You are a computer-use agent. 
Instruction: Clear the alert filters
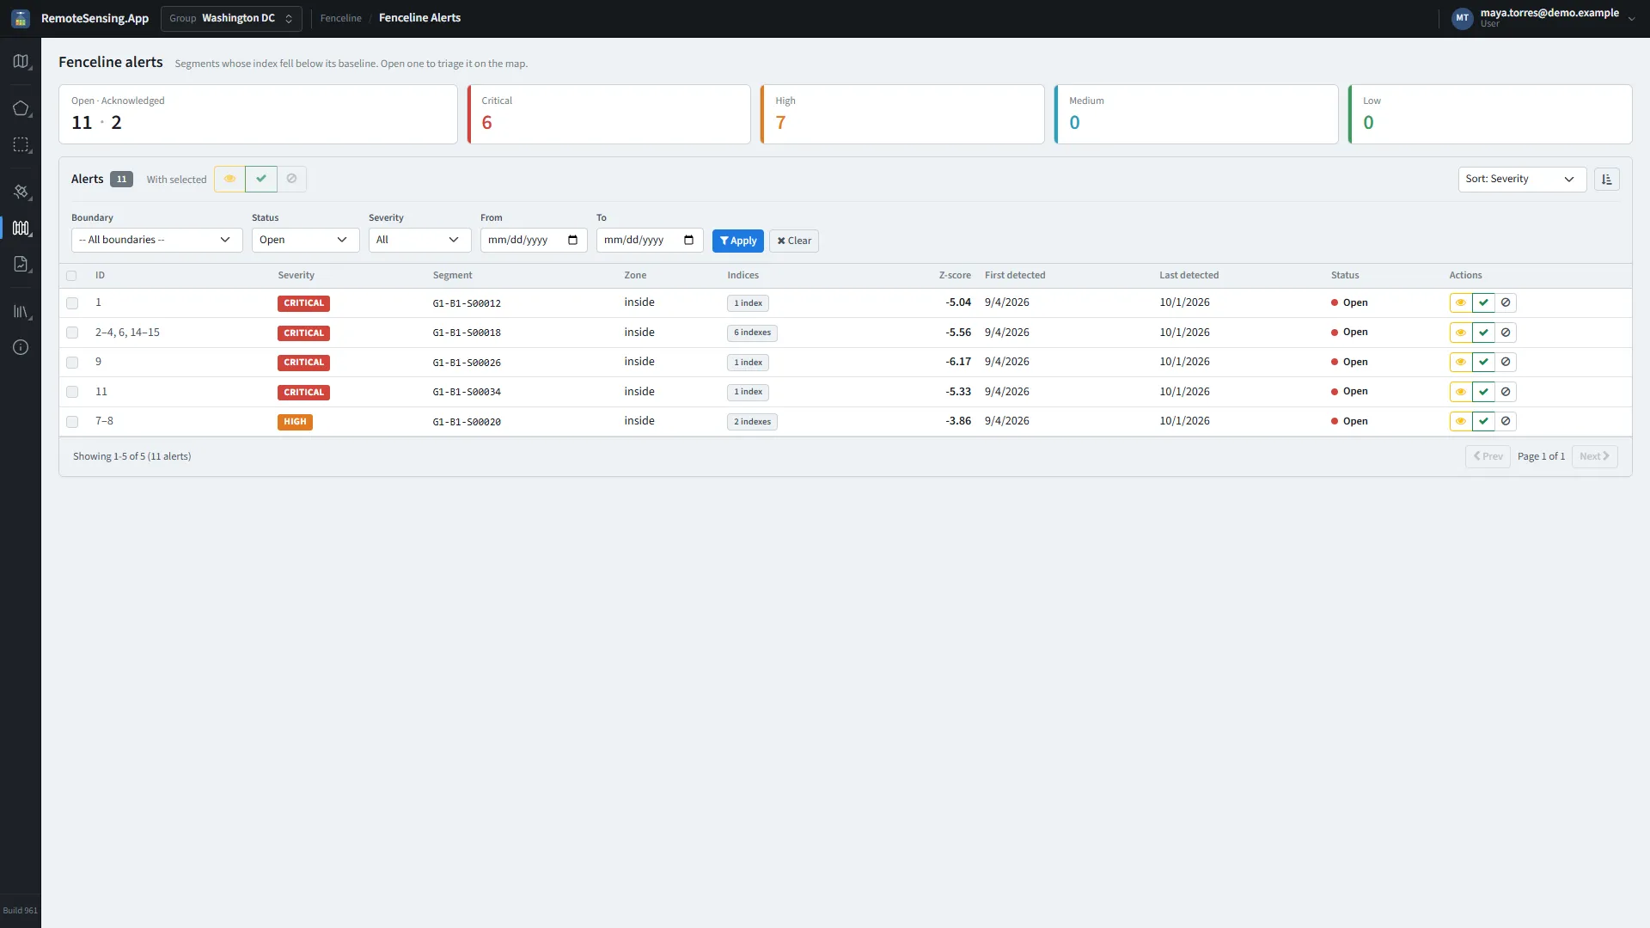(794, 241)
